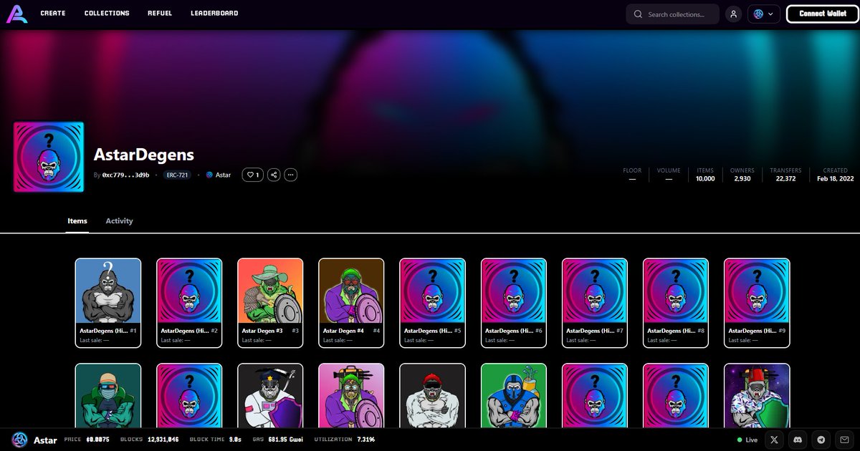This screenshot has width=860, height=451.
Task: Click the owners count 2,930
Action: tap(742, 179)
